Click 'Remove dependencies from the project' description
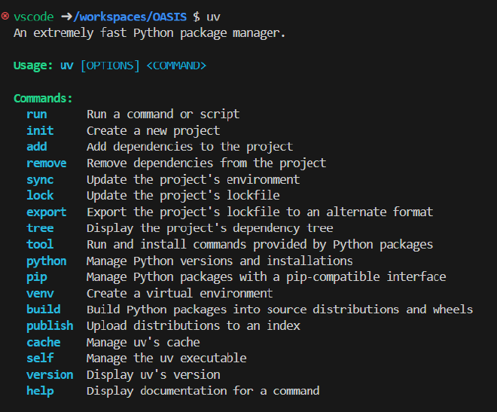Screen dimensions: 497x412 (206, 163)
